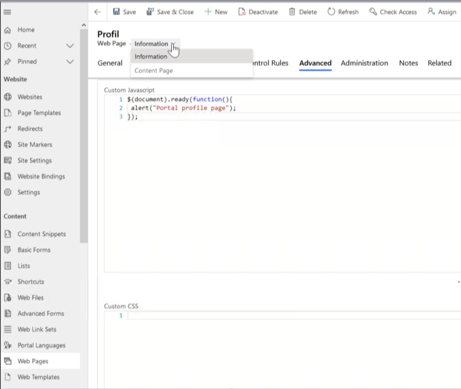This screenshot has width=461, height=389.
Task: Click the Web Pages sidebar icon
Action: [8, 361]
